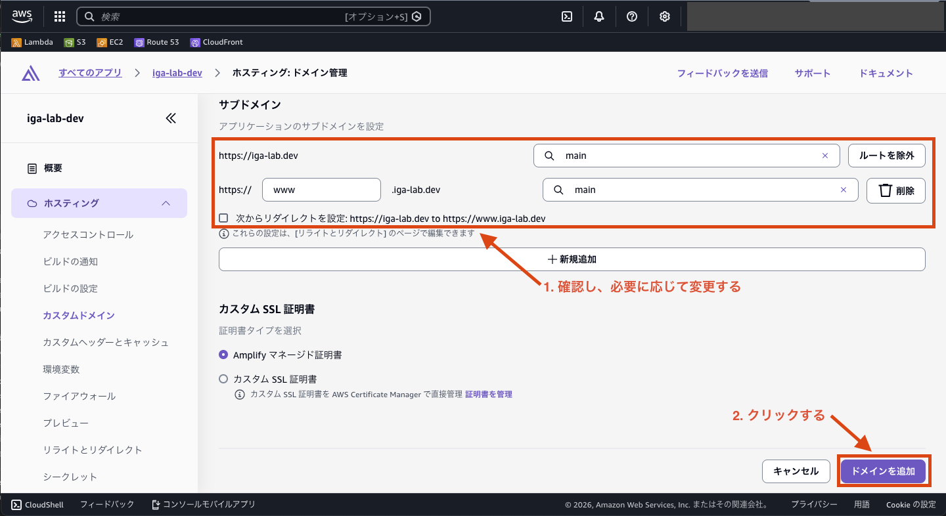The height and width of the screenshot is (516, 946).
Task: Open the console mobile app link
Action: (x=203, y=504)
